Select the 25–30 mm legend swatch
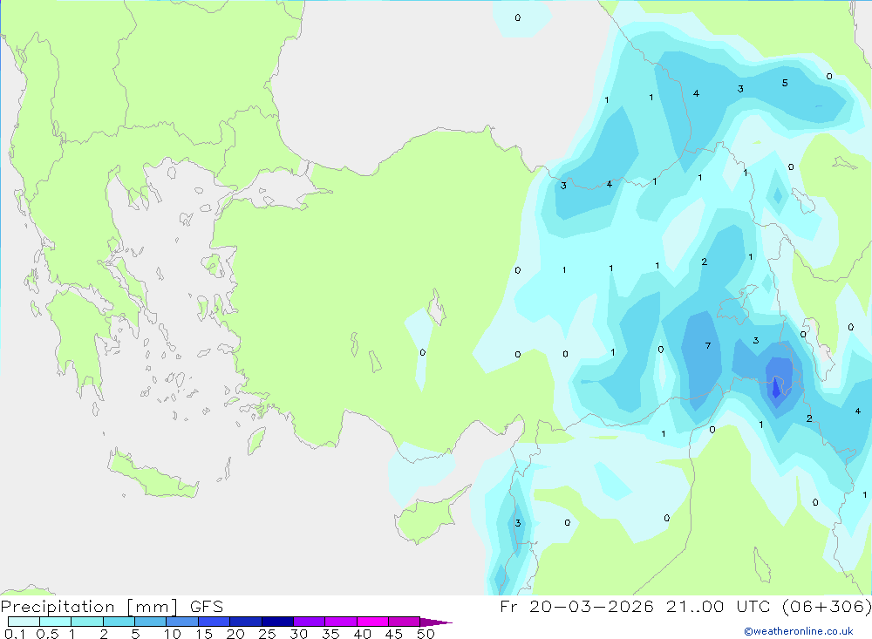The image size is (872, 639). 277,622
